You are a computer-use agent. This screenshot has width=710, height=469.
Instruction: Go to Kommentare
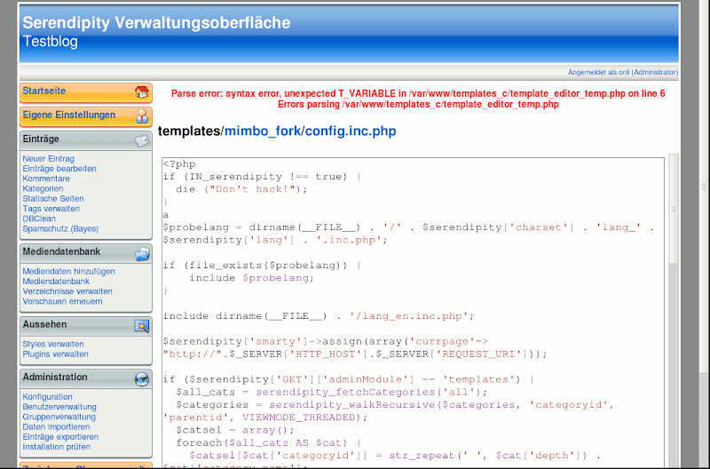tap(46, 179)
